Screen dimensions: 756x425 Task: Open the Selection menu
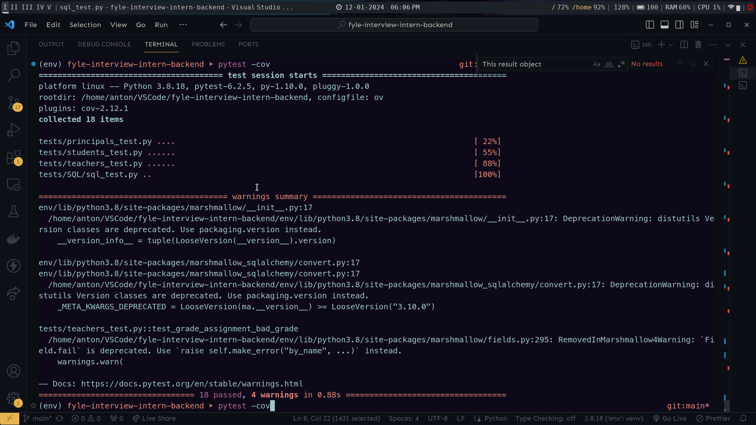(x=85, y=25)
